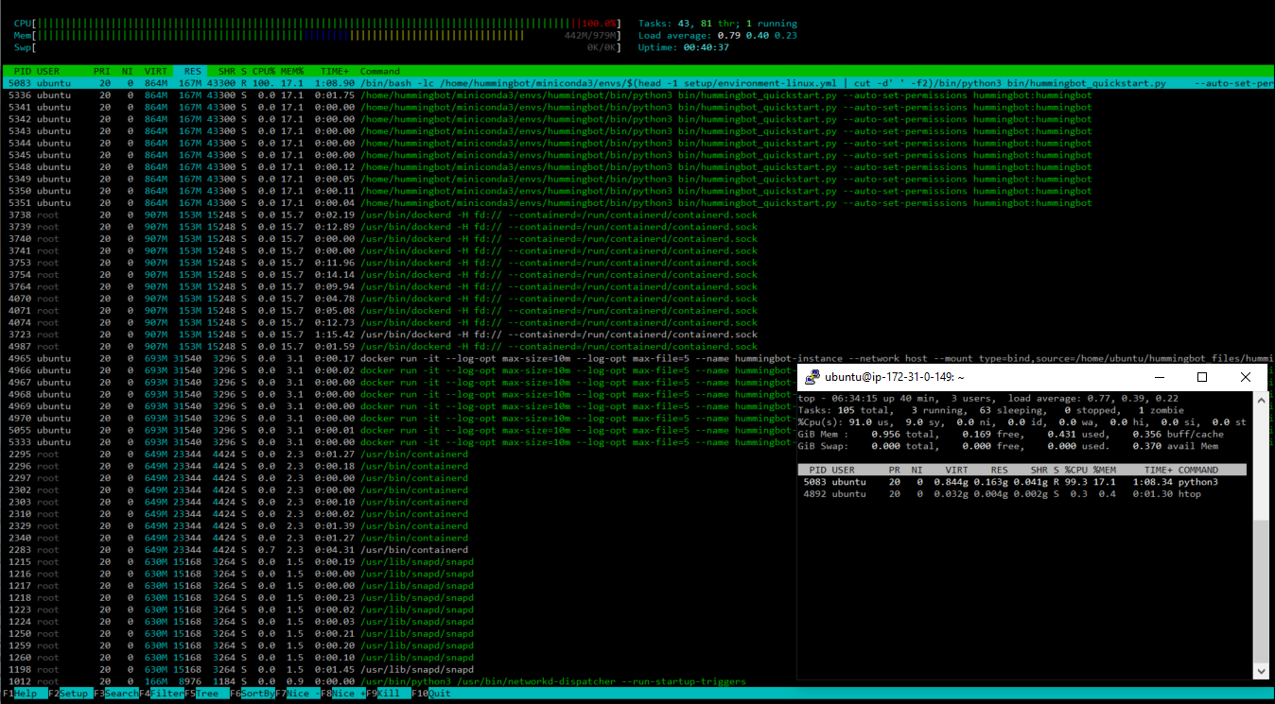The height and width of the screenshot is (704, 1275).
Task: Quit htop via F10 Quit
Action: (431, 694)
